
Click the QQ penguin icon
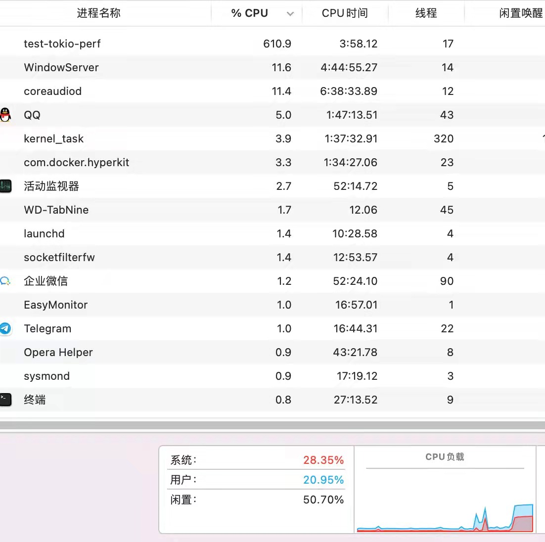(x=5, y=115)
